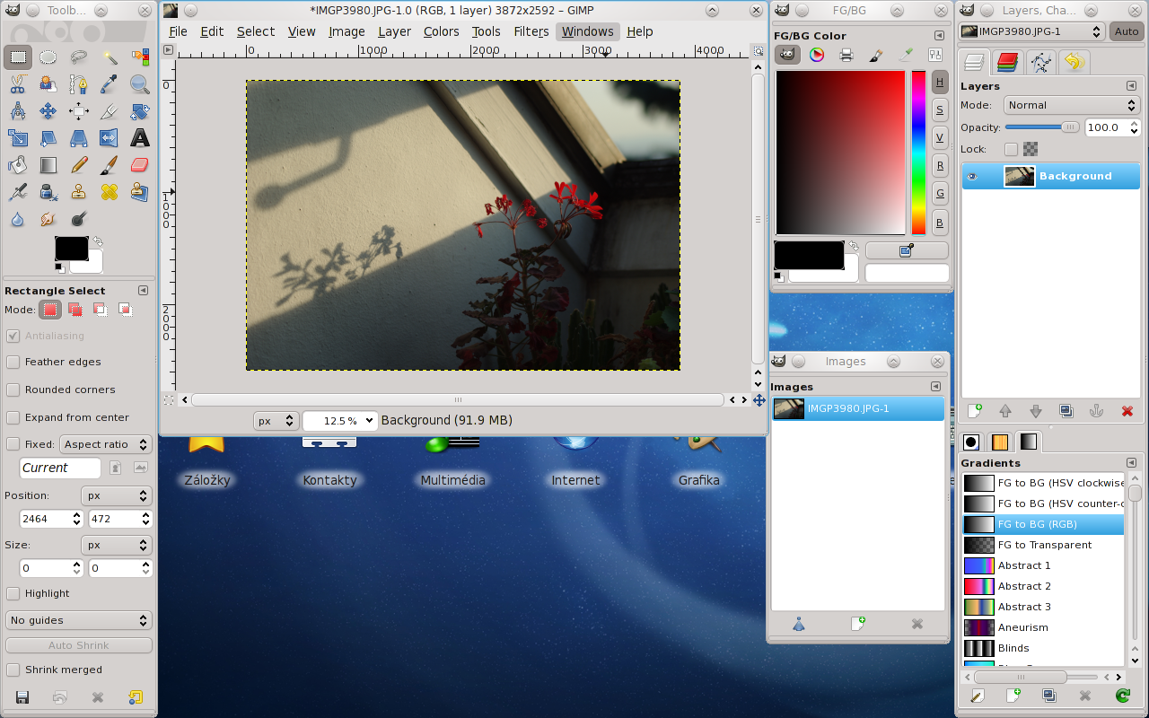Select the Eraser tool
This screenshot has height=718, width=1149.
140,165
